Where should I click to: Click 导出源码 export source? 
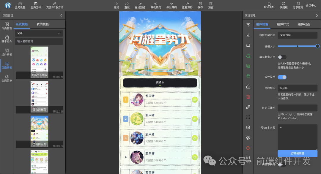(171, 5)
